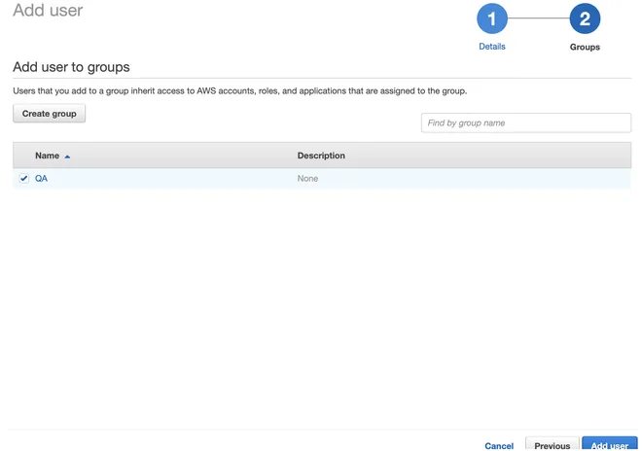Click the Name column sort arrow
642x451 pixels.
(x=67, y=156)
